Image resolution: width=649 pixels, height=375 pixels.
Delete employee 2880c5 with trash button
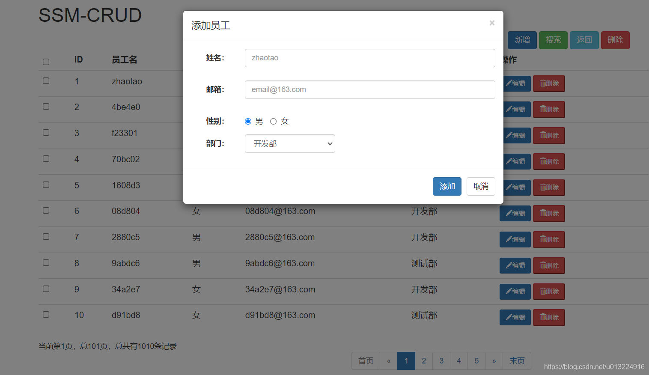click(549, 240)
